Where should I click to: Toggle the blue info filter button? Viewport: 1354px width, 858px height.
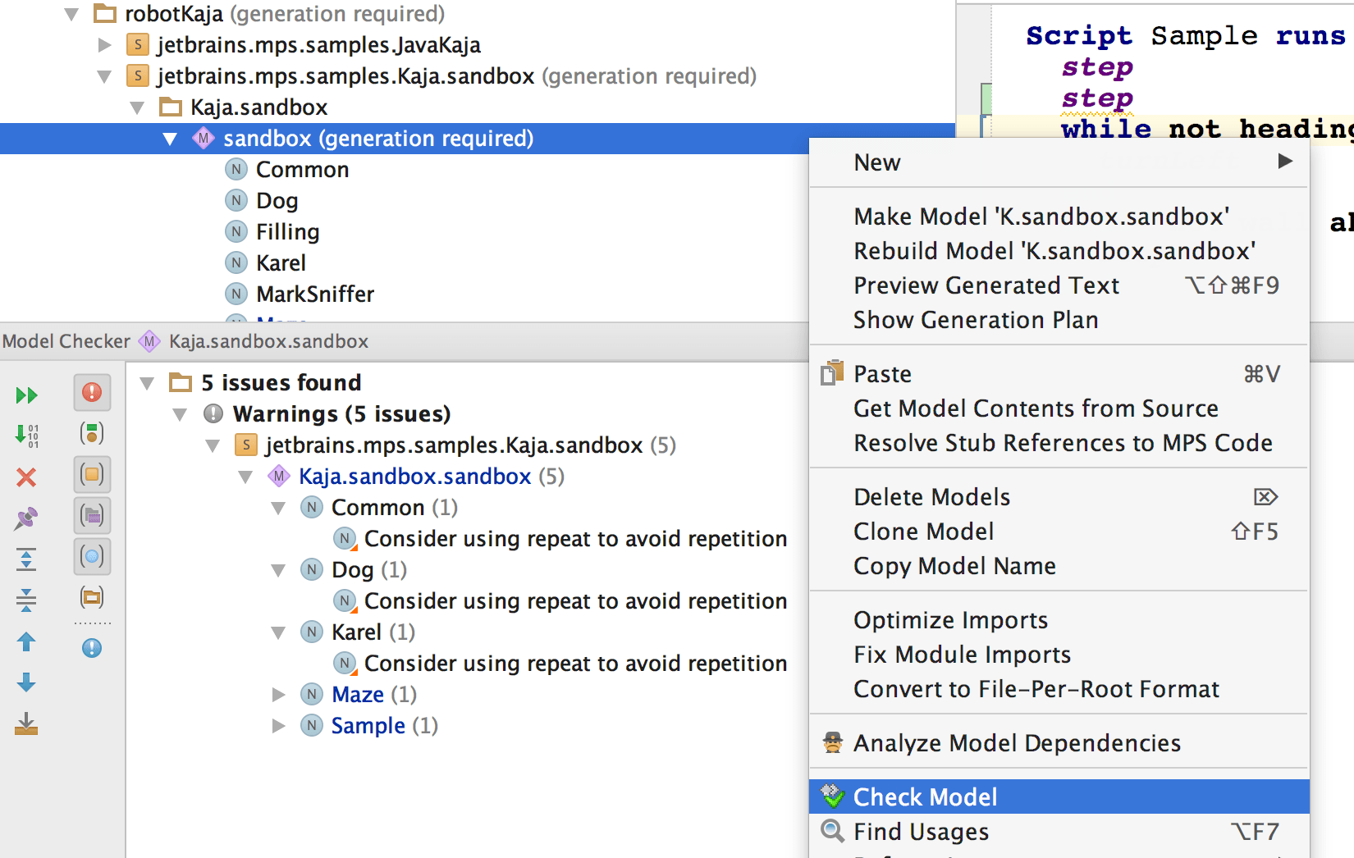coord(92,648)
